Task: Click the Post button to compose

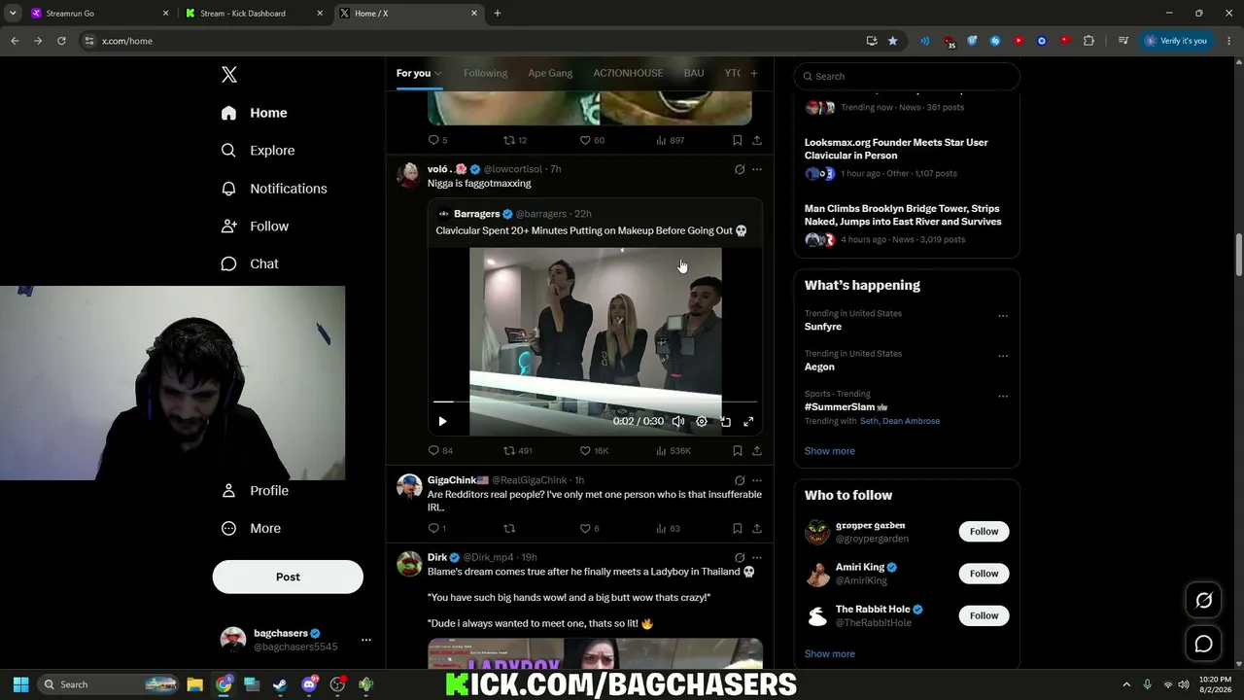Action: tap(288, 577)
